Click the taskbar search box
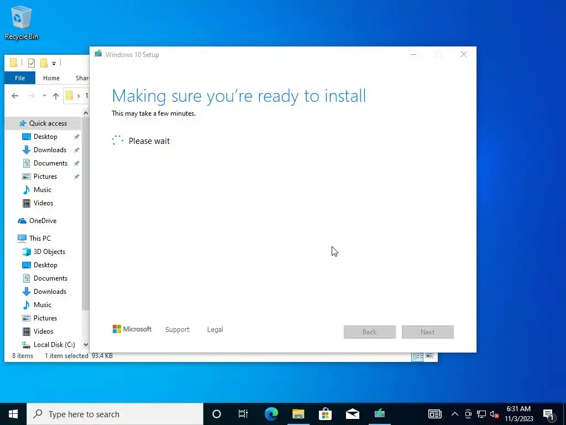Viewport: 566px width, 425px height. pyautogui.click(x=115, y=414)
